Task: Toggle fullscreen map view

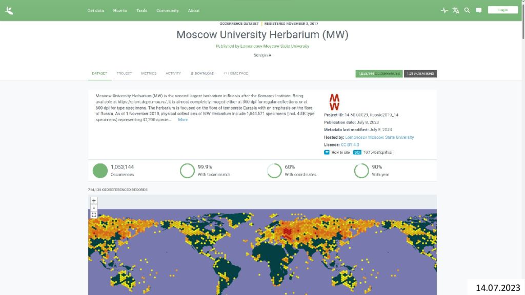Action: (x=94, y=215)
